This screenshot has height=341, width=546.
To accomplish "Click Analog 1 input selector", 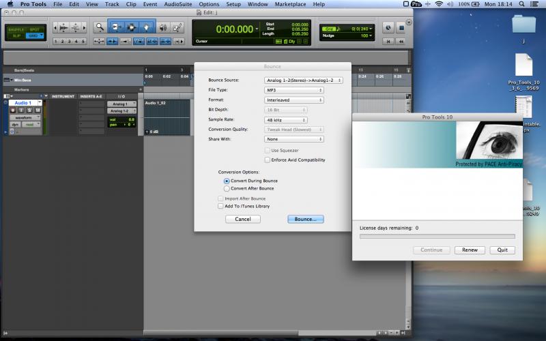I will pos(121,104).
